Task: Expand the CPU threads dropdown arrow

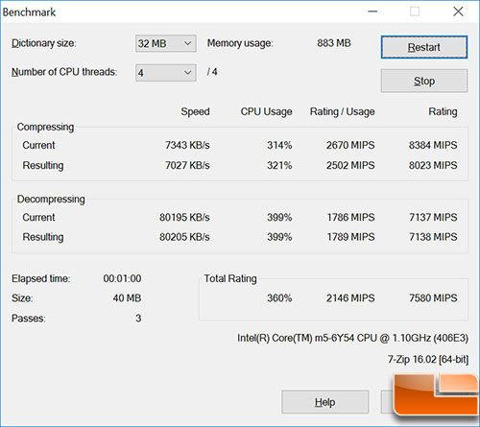Action: click(188, 73)
